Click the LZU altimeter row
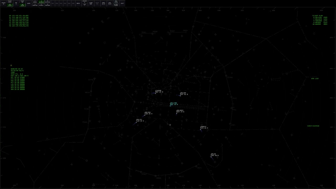 [x=18, y=84]
